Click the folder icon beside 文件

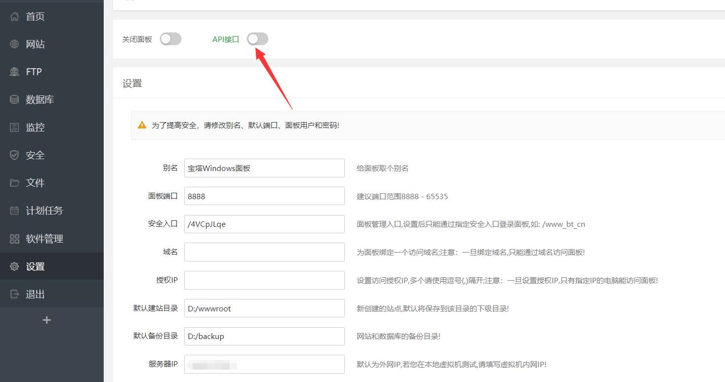14,183
